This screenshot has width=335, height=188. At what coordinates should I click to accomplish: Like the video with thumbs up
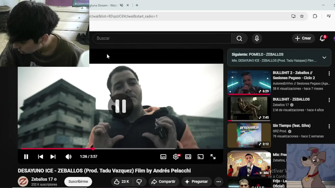pyautogui.click(x=121, y=181)
